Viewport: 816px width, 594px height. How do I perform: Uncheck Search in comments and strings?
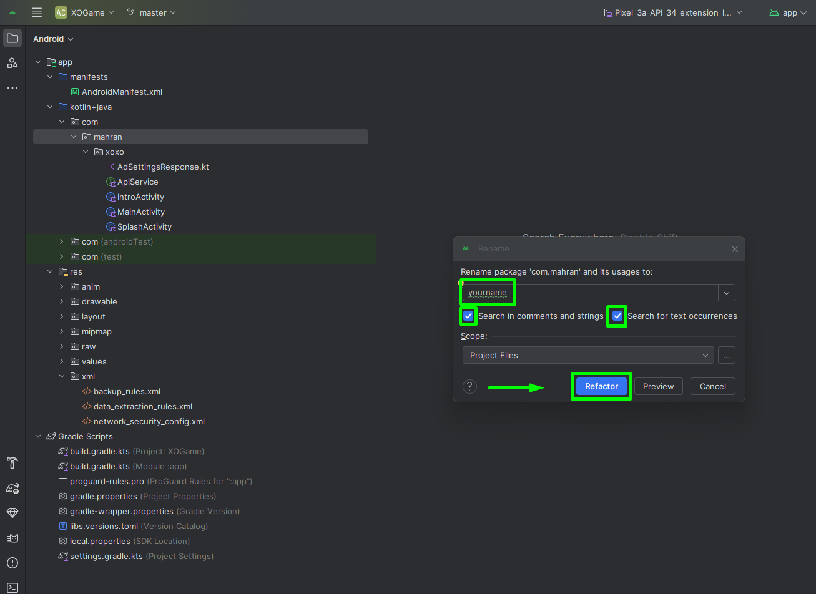468,316
